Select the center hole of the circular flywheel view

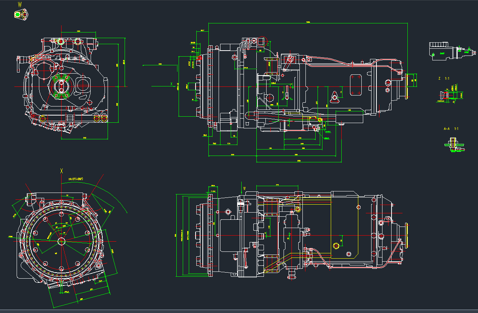point(61,241)
